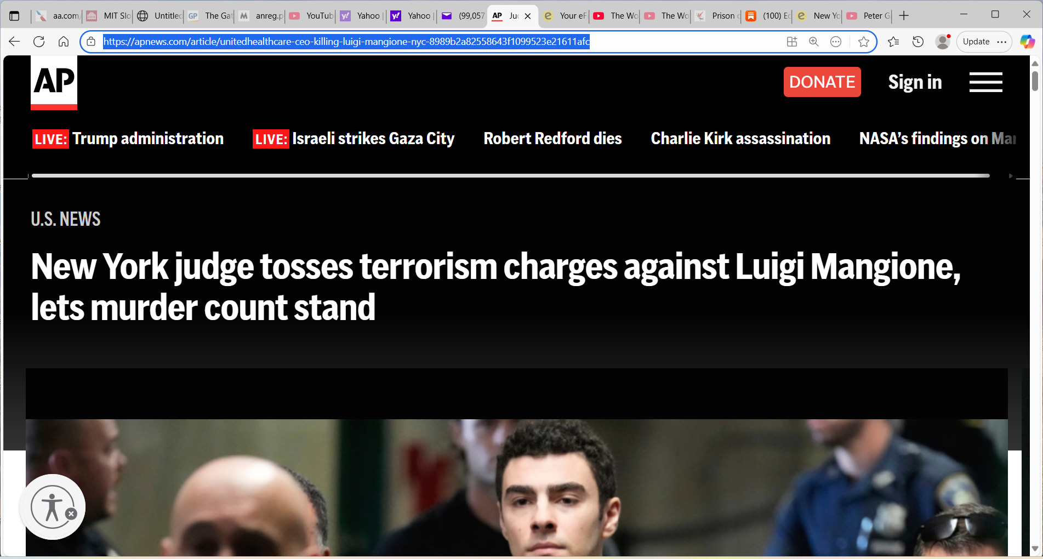1043x559 pixels.
Task: Switch to The Gat tab
Action: pyautogui.click(x=210, y=16)
